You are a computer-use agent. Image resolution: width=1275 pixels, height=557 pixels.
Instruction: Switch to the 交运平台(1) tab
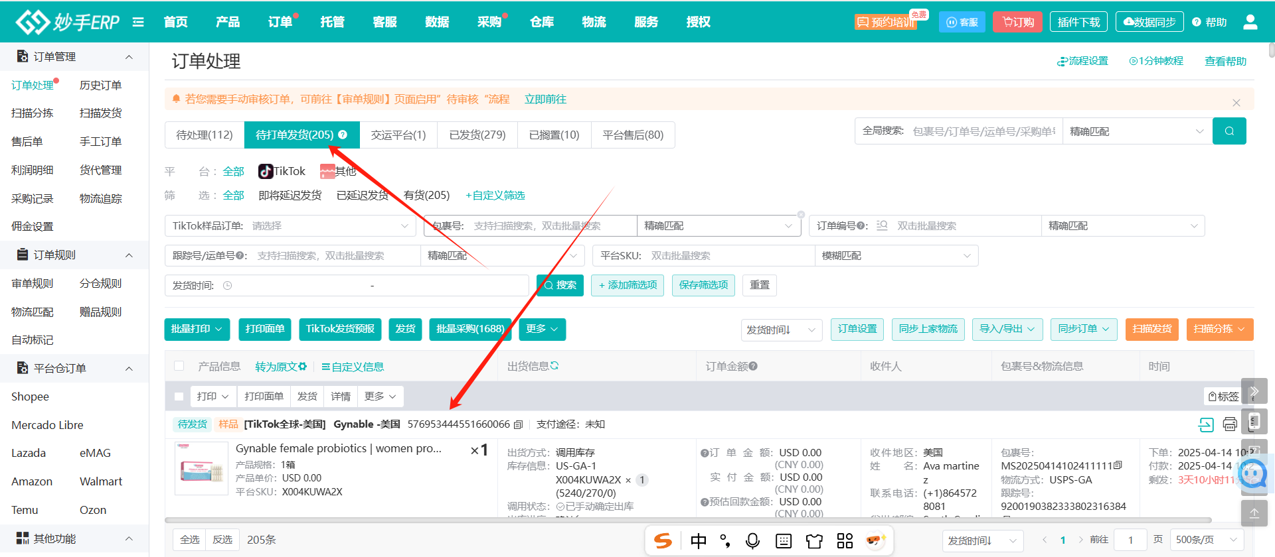tap(398, 135)
